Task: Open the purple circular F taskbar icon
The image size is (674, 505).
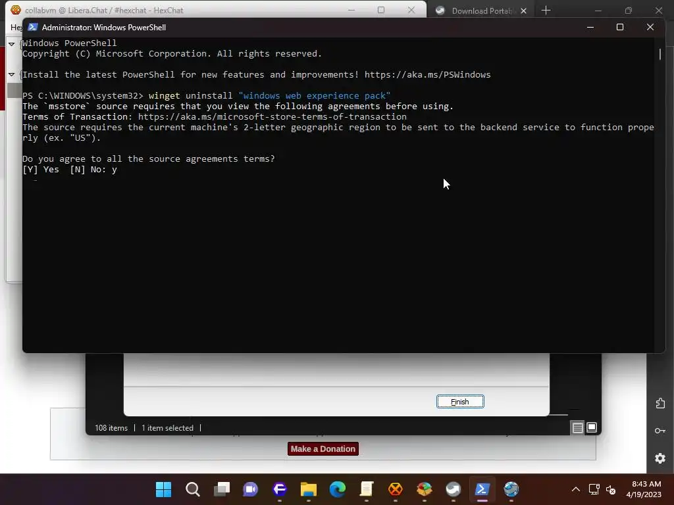Action: (279, 489)
